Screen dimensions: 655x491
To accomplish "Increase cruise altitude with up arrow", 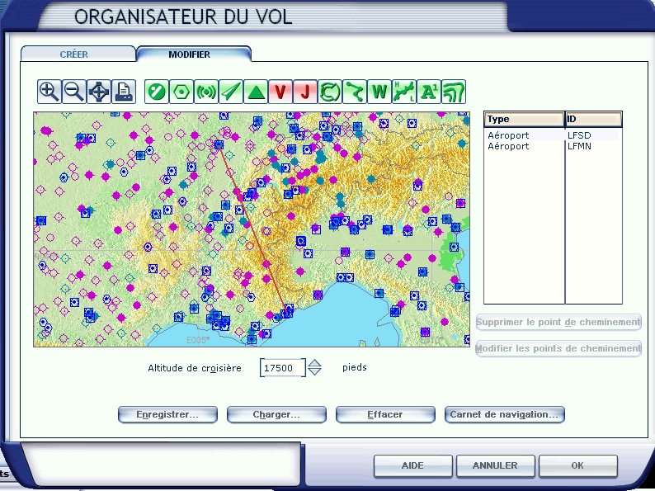I will point(314,363).
